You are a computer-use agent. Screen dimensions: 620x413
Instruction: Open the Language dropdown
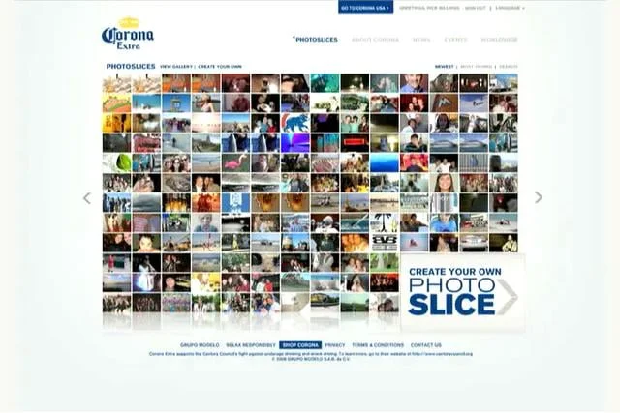511,8
